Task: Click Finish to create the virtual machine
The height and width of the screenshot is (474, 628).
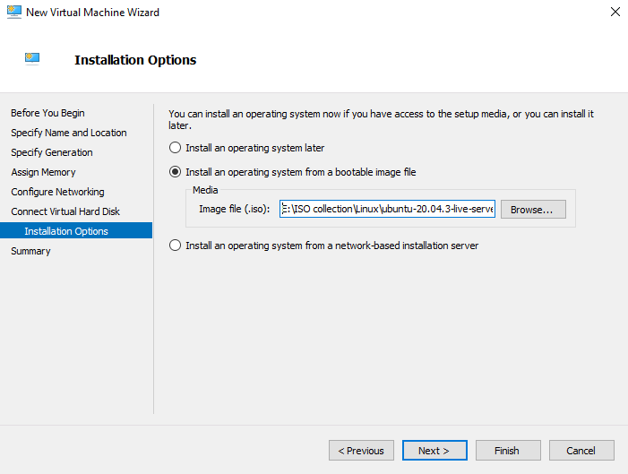Action: pyautogui.click(x=507, y=451)
